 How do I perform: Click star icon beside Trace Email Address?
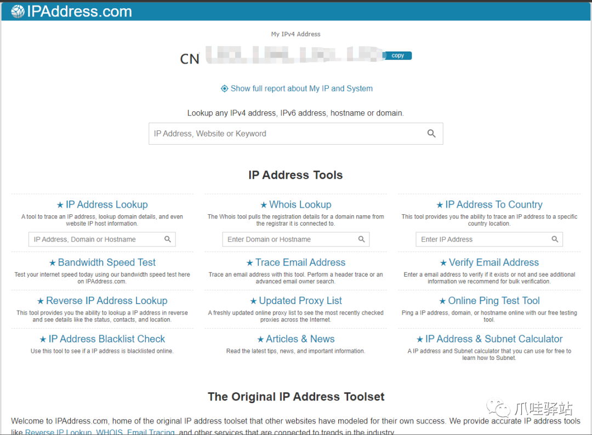(x=249, y=263)
